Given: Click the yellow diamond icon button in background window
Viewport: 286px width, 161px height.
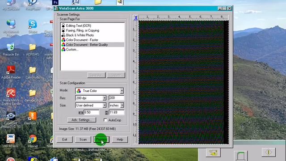Looking at the screenshot, I should coord(269,152).
